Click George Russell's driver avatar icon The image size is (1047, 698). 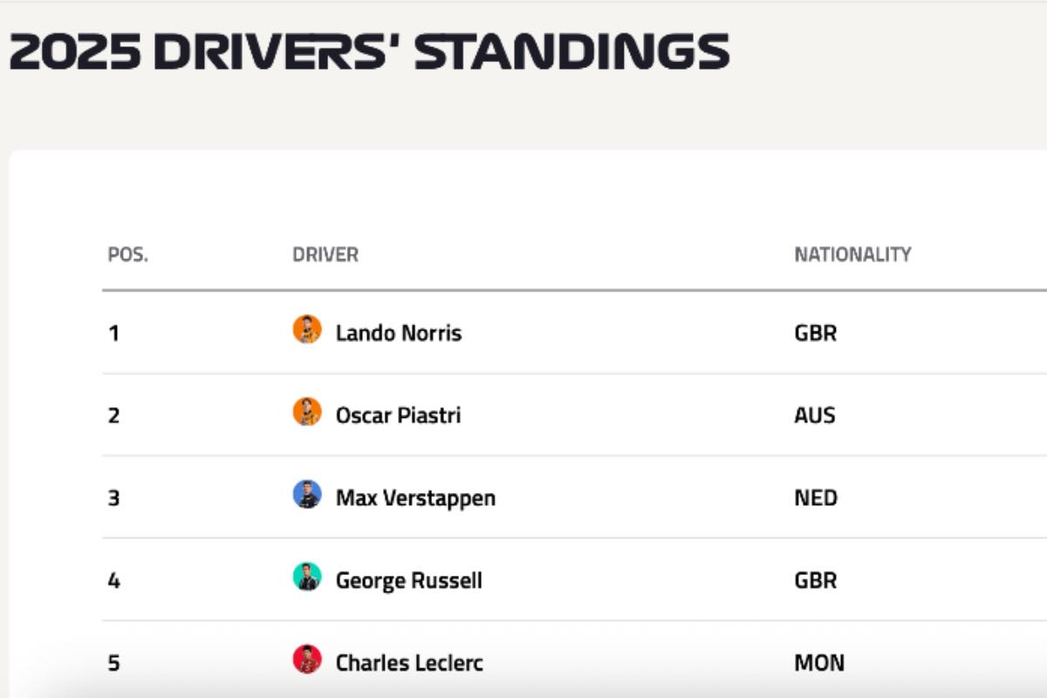[307, 578]
